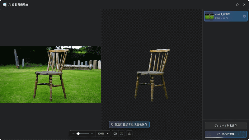
Task: Click the app logo icon in title bar
Action: (x=5, y=5)
